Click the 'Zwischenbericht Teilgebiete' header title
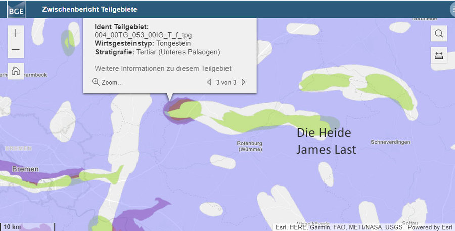The height and width of the screenshot is (231, 455). pyautogui.click(x=89, y=10)
